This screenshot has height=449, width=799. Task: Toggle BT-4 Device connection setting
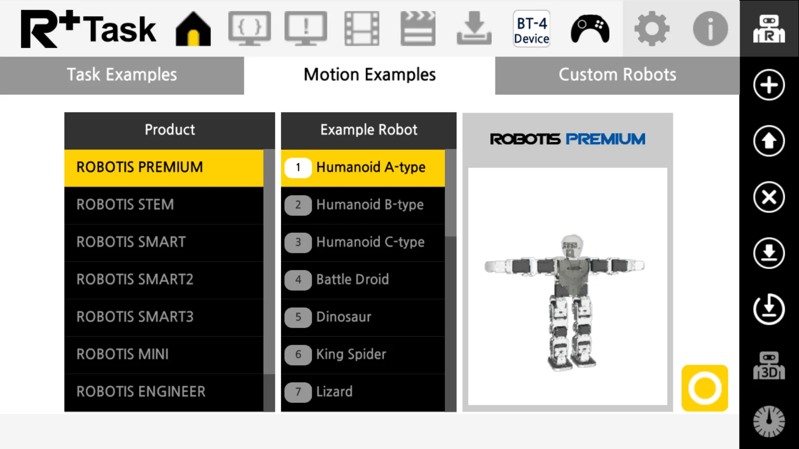[x=531, y=29]
